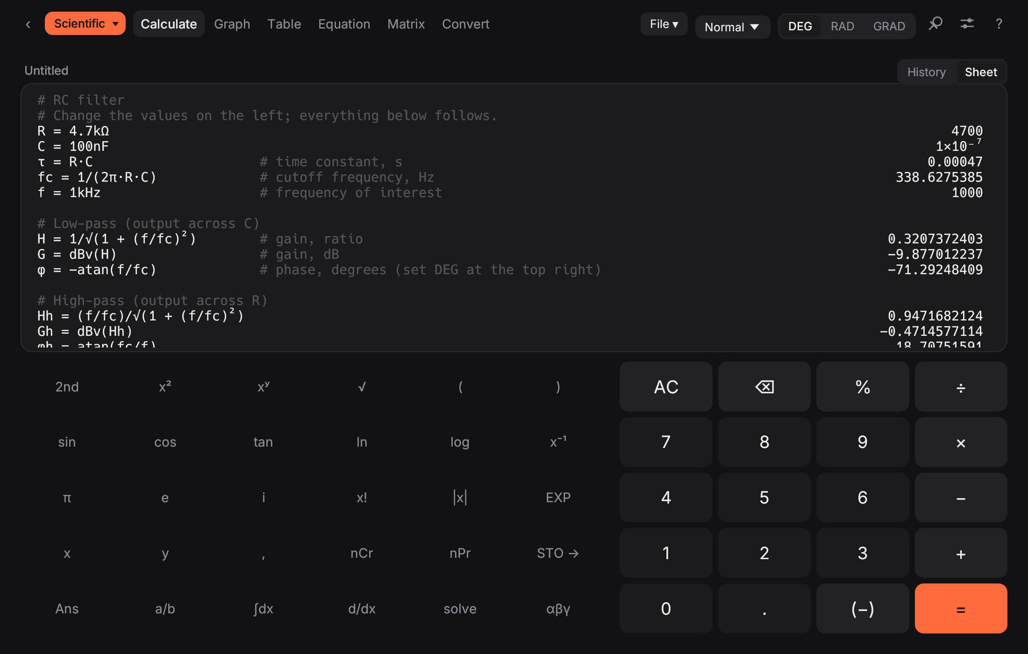Open the help question mark

[999, 23]
